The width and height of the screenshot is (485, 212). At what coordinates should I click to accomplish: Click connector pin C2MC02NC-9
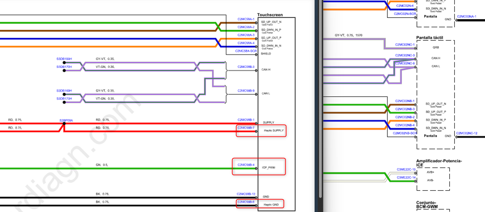point(405,63)
